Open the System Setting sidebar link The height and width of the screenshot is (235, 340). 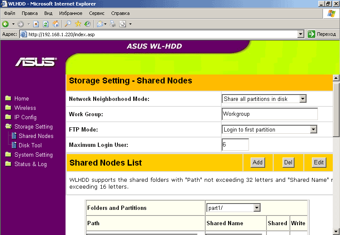(x=34, y=155)
